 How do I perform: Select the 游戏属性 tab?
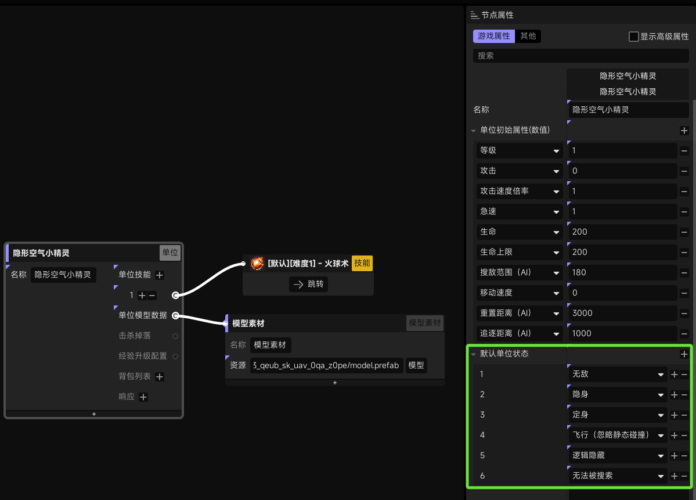pyautogui.click(x=493, y=36)
